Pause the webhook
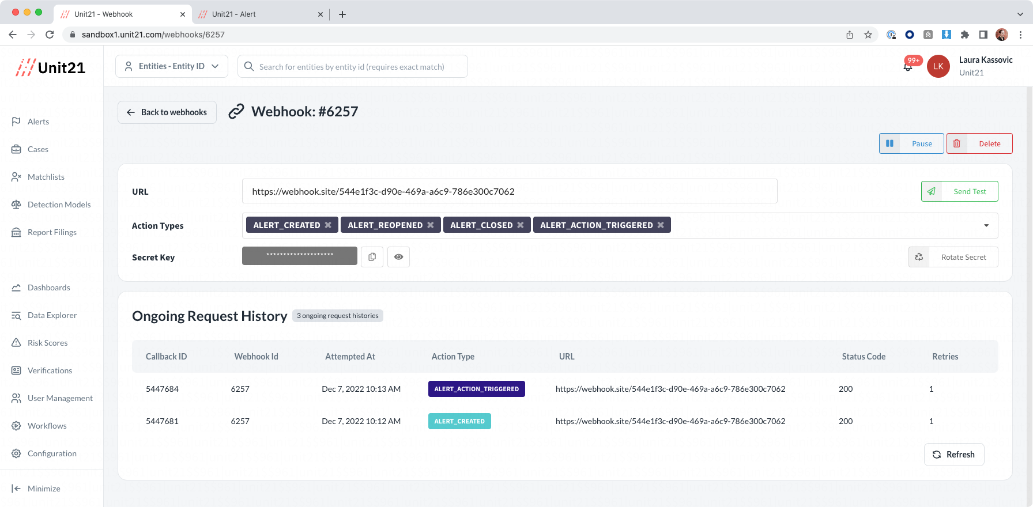This screenshot has height=507, width=1033. [911, 143]
